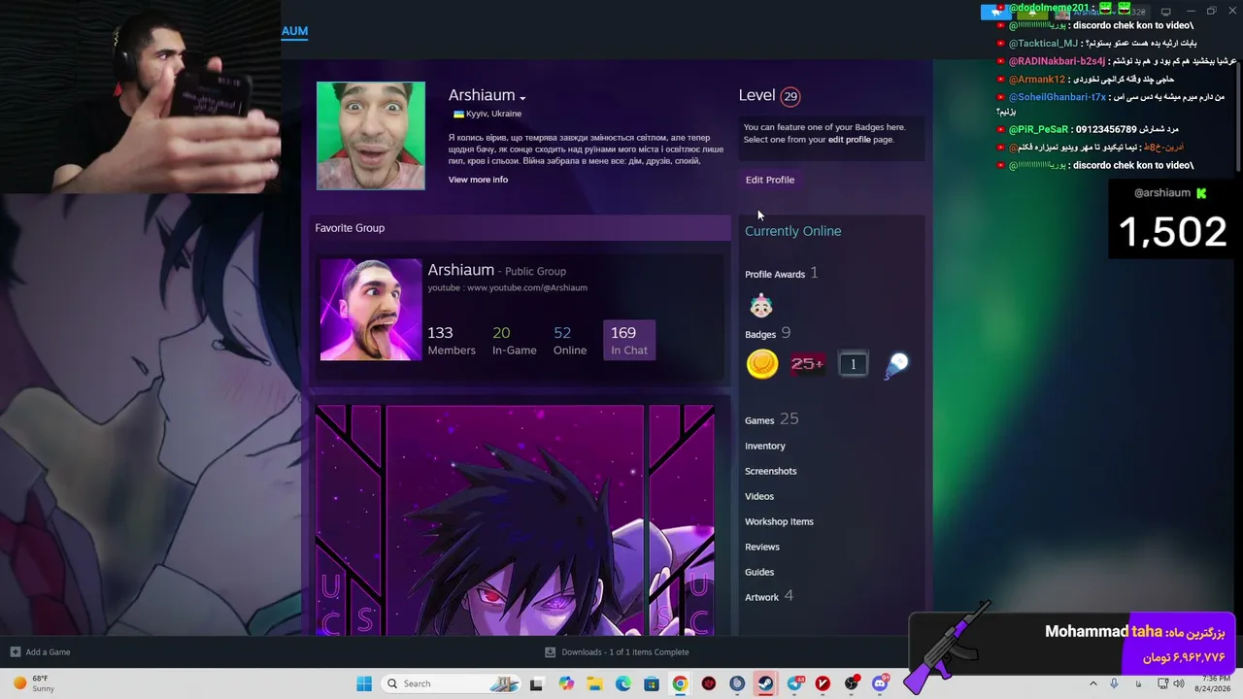Viewport: 1243px width, 699px height.
Task: Click the Windows Start button
Action: [x=364, y=683]
